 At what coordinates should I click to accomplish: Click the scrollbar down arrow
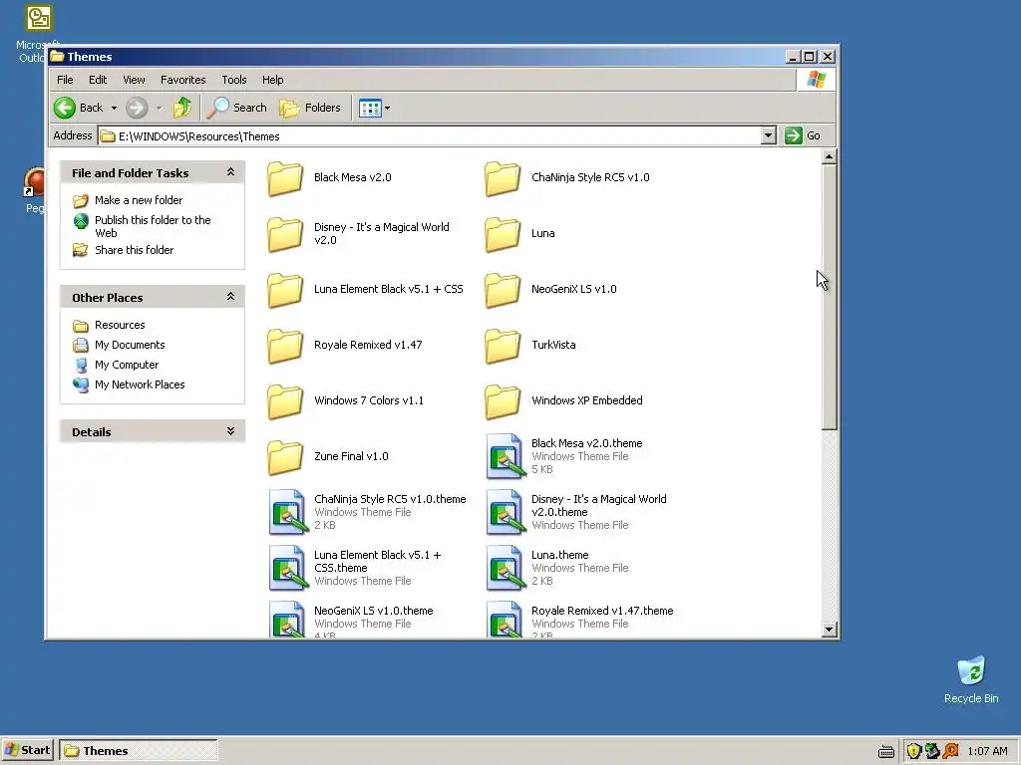[829, 630]
